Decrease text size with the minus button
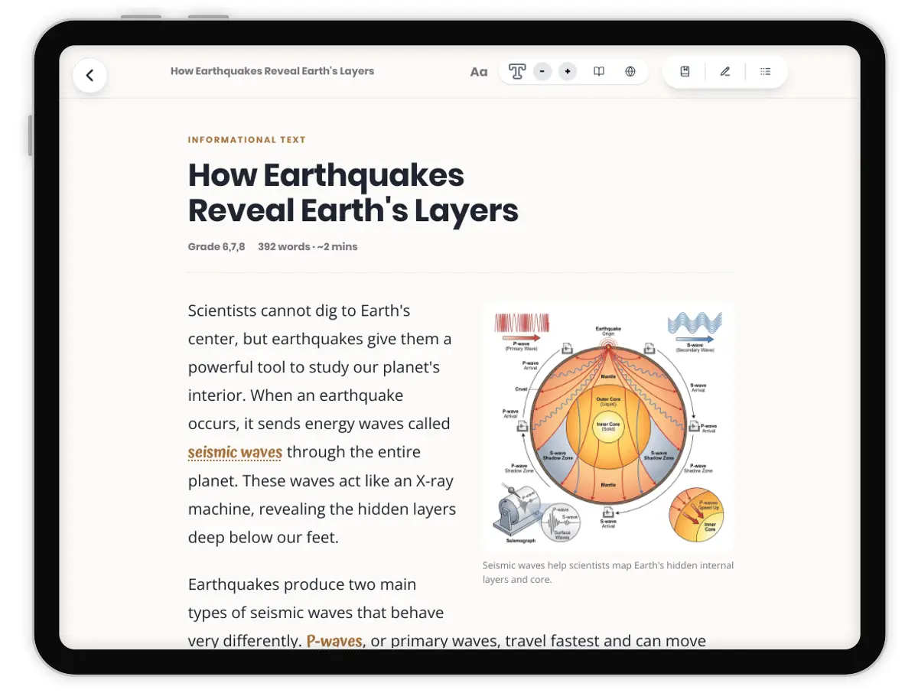Viewport: 918px width, 693px height. [542, 72]
